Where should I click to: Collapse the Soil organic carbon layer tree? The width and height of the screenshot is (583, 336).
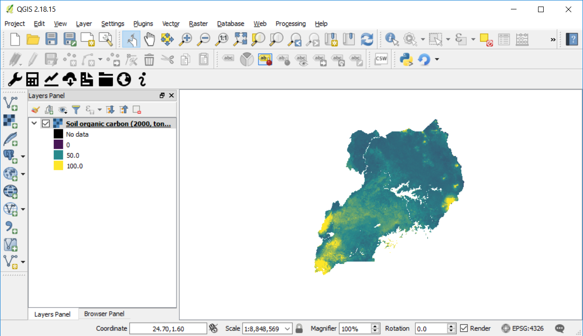34,124
